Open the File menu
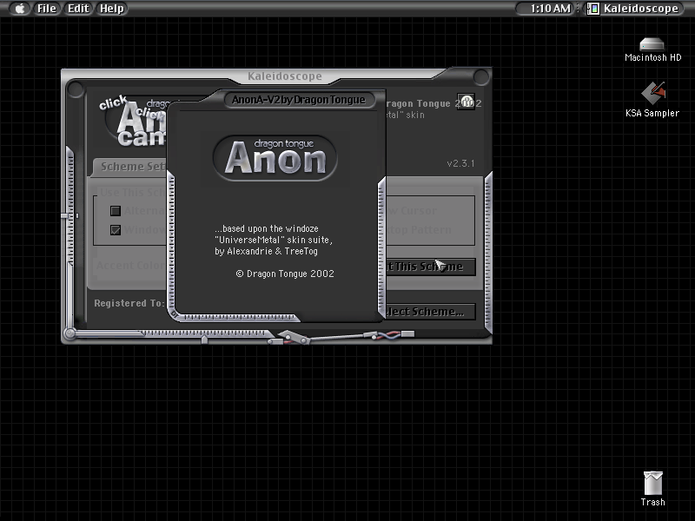 pos(47,9)
